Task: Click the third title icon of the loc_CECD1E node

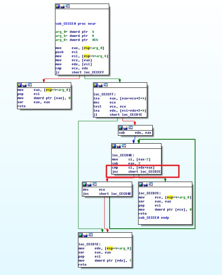Action: click(x=91, y=235)
